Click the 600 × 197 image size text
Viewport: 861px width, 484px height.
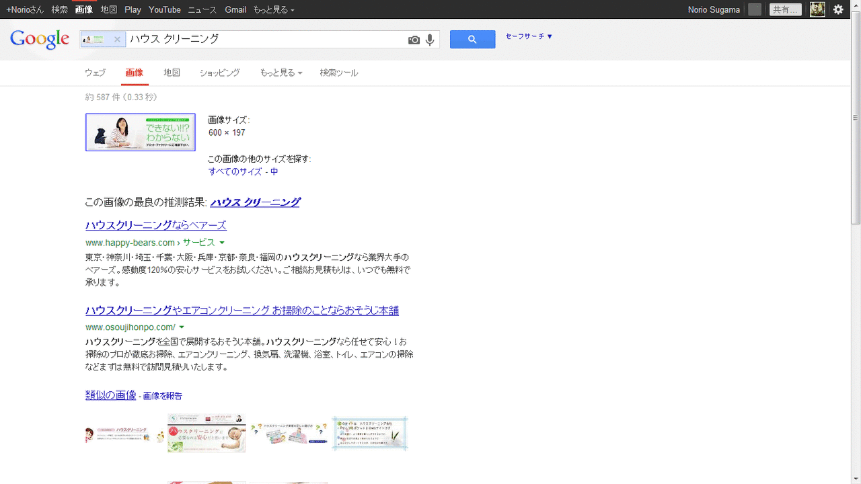(227, 133)
